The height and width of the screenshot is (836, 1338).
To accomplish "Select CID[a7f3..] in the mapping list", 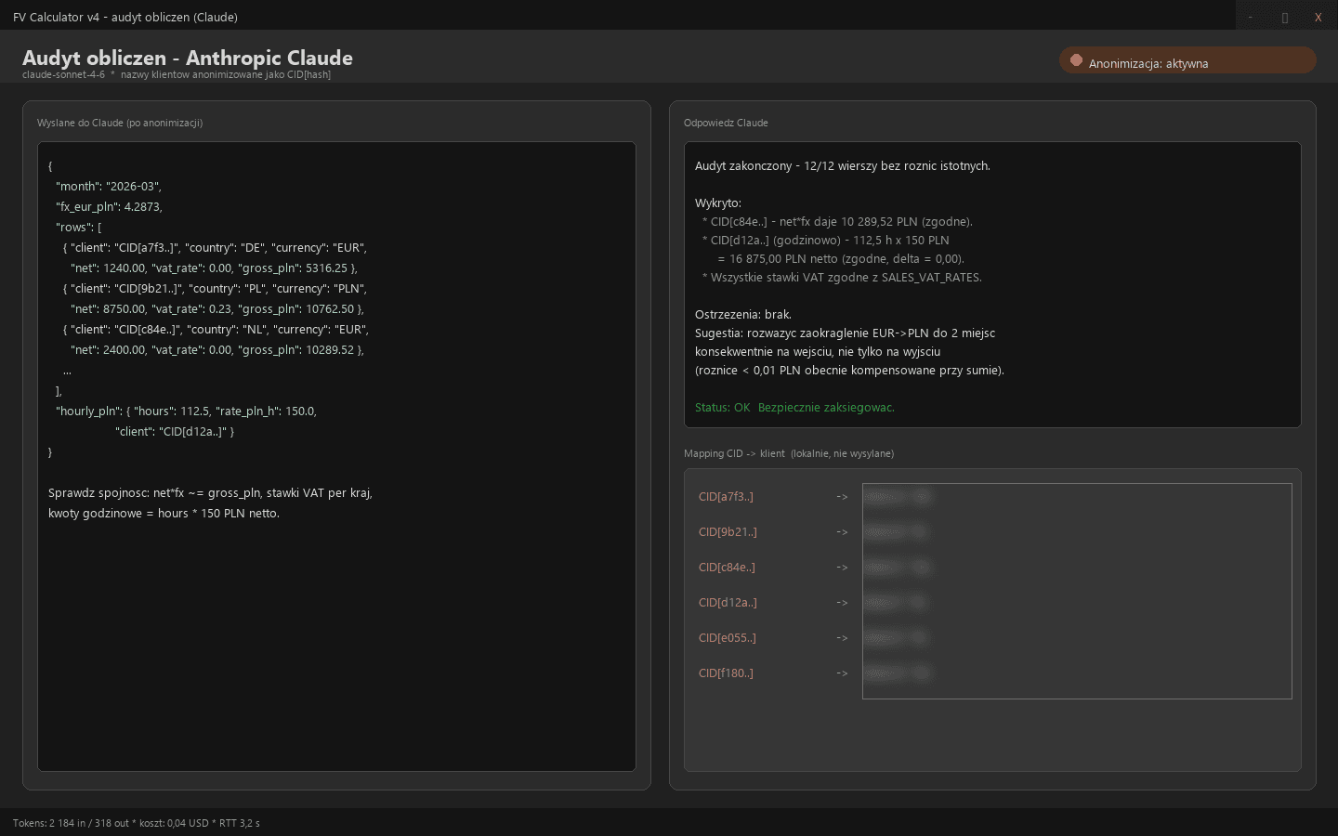I will point(726,497).
